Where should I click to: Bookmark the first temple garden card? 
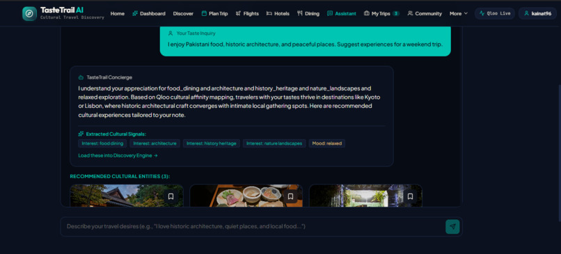pos(171,196)
